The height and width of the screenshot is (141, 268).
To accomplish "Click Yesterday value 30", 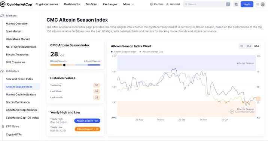I will point(97,85).
